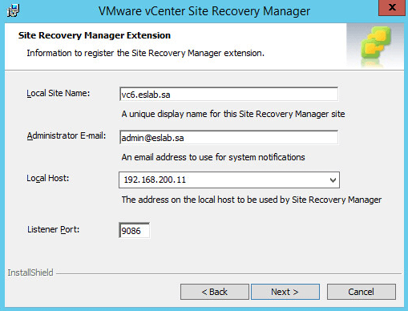Click the Local Site Name input field
The width and height of the screenshot is (408, 311).
point(228,94)
